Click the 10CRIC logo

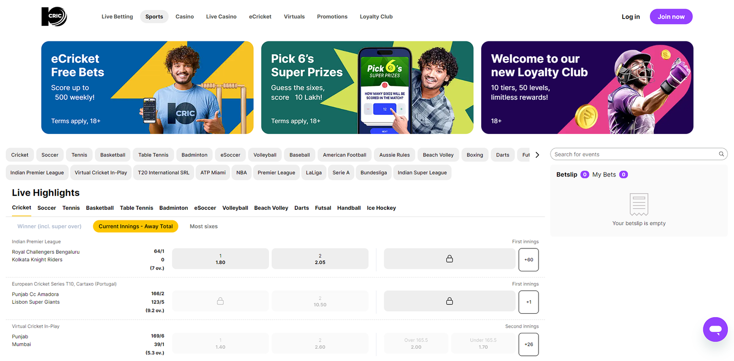point(54,17)
